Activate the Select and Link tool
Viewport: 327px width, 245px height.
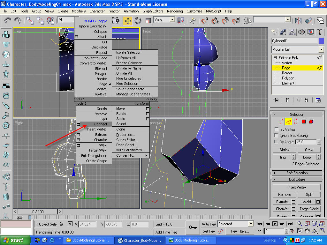coord(30,20)
